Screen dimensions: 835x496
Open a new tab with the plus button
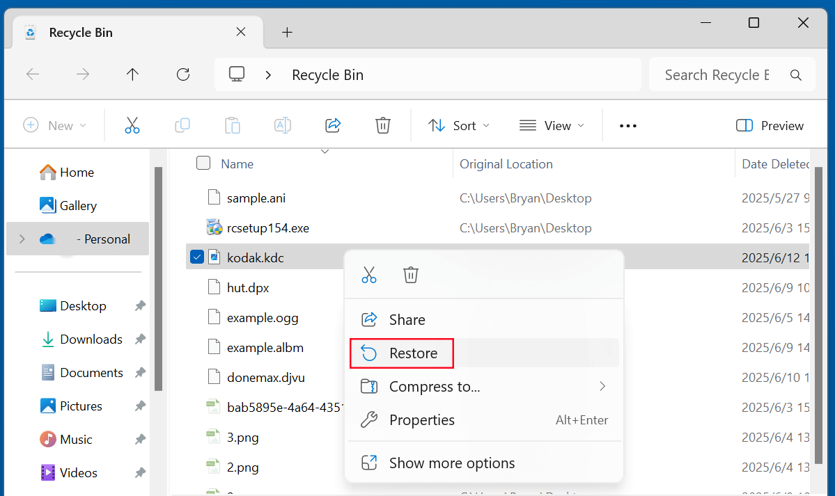tap(287, 31)
